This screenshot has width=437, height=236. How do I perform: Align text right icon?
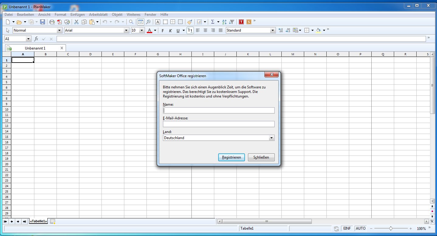(x=213, y=30)
